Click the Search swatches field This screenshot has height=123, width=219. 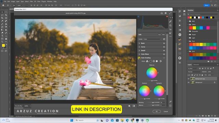click(202, 14)
